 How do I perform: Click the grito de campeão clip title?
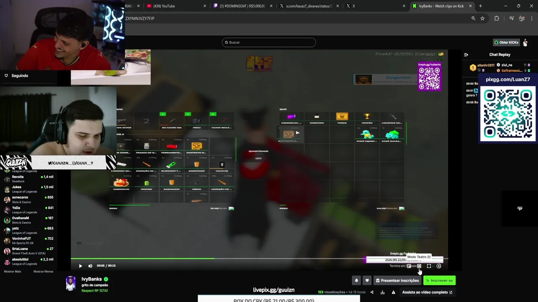coord(95,285)
